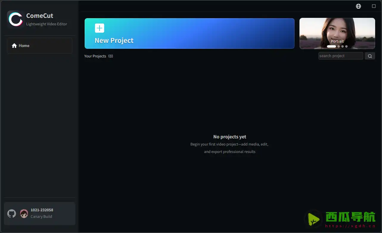Open the globe language selector
382x233 pixels.
(x=358, y=6)
